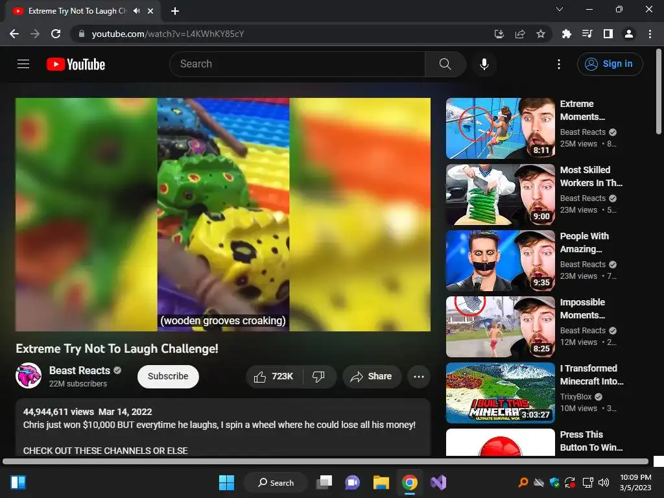Open the volume tray icon

604,482
